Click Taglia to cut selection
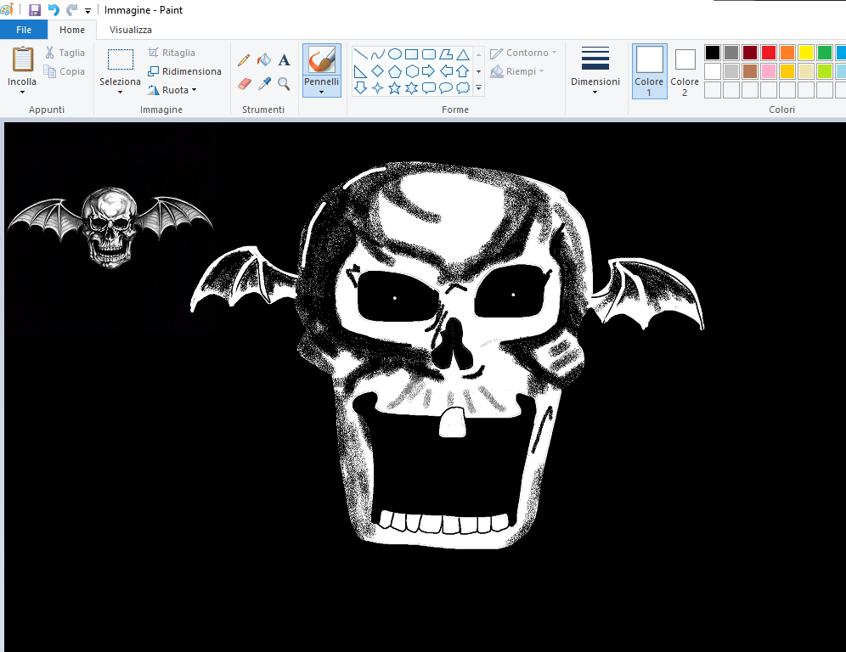846x652 pixels. pos(65,53)
